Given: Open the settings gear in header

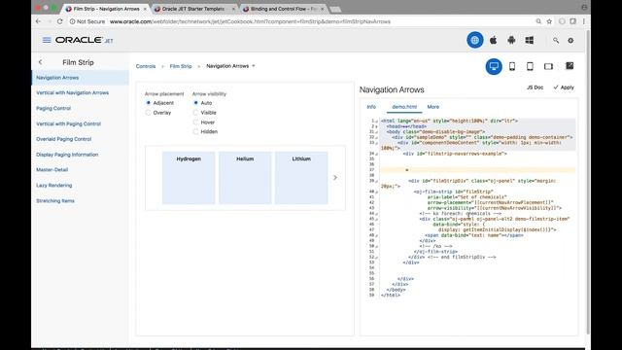Looking at the screenshot, I should click(570, 41).
